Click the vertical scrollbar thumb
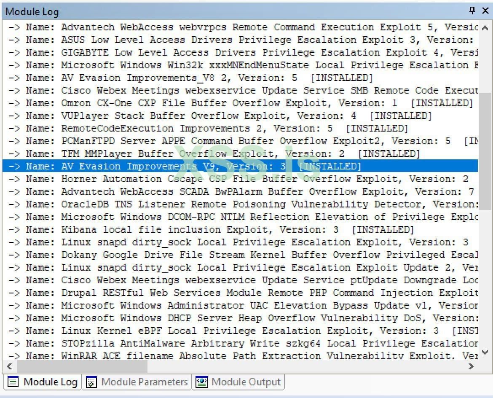 coord(485,151)
